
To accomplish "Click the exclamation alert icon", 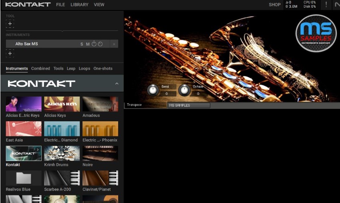I will [x=326, y=4].
